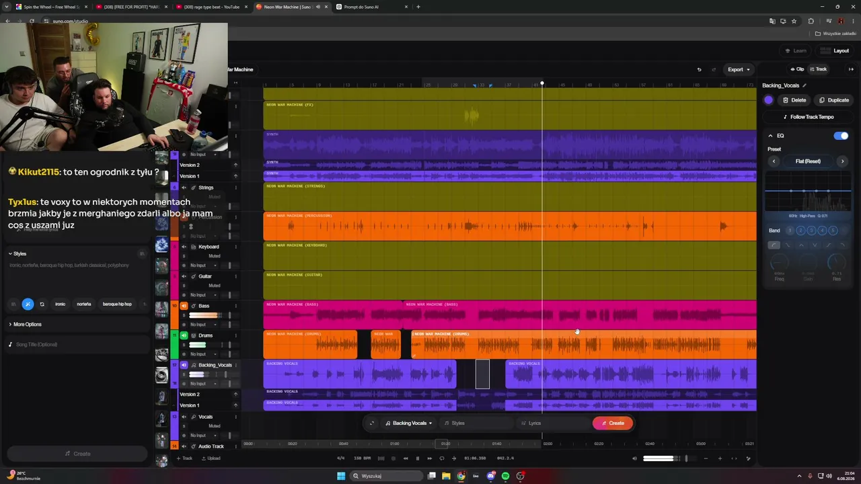Click the undo arrow in studio header

699,69
